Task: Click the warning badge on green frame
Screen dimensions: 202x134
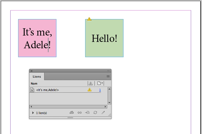Action: point(89,19)
